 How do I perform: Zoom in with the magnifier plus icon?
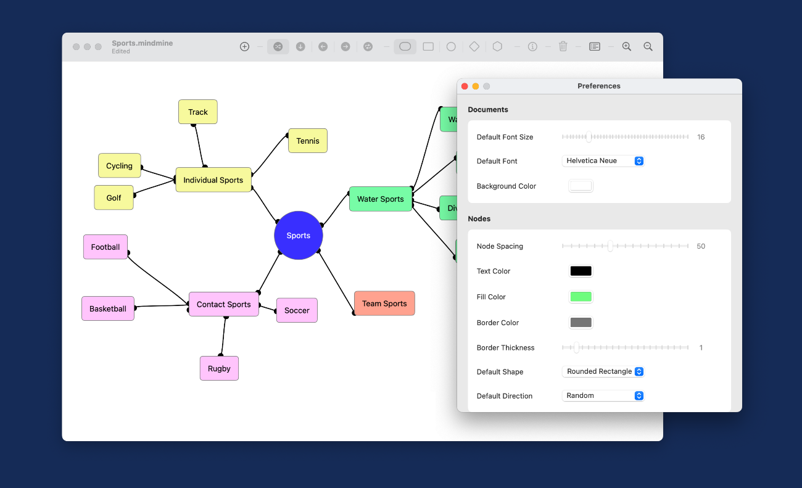(x=626, y=47)
